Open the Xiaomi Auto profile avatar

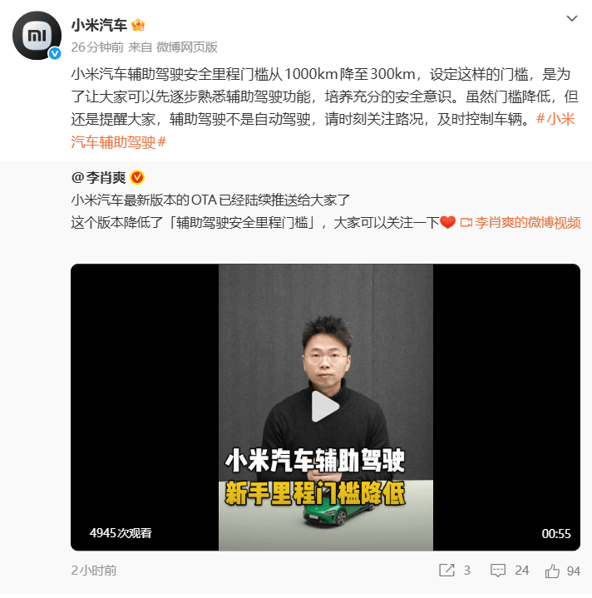coord(37,36)
